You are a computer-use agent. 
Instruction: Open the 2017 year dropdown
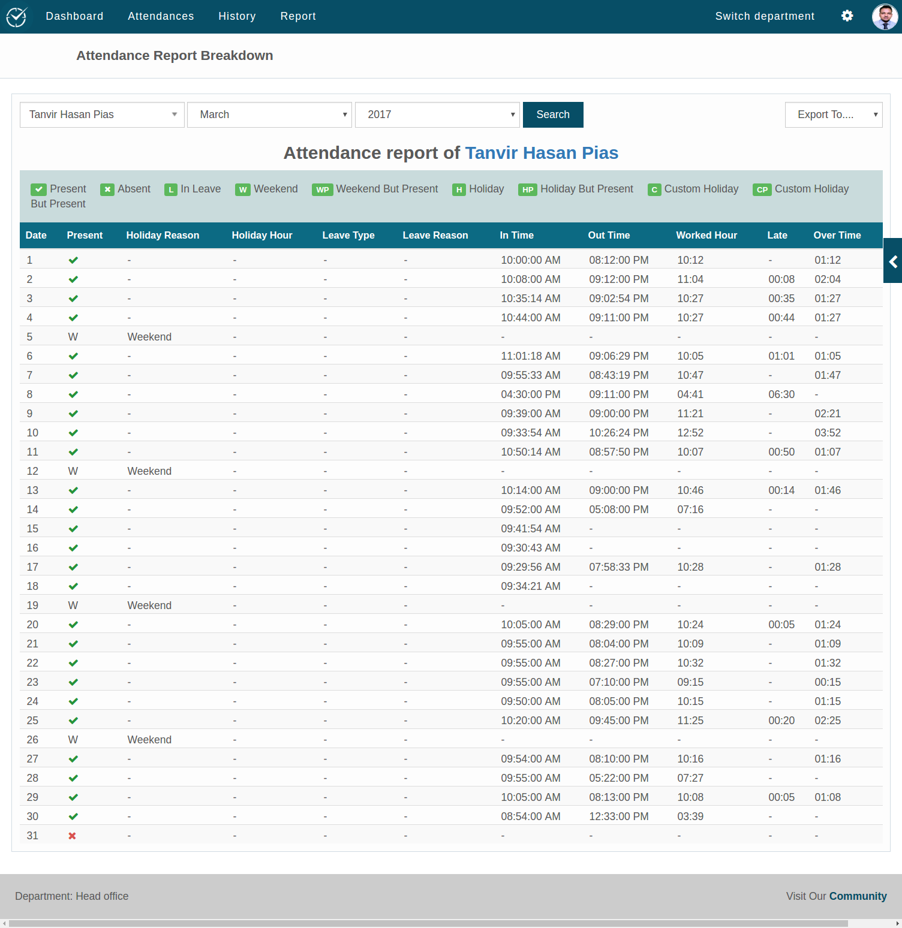[x=437, y=115]
